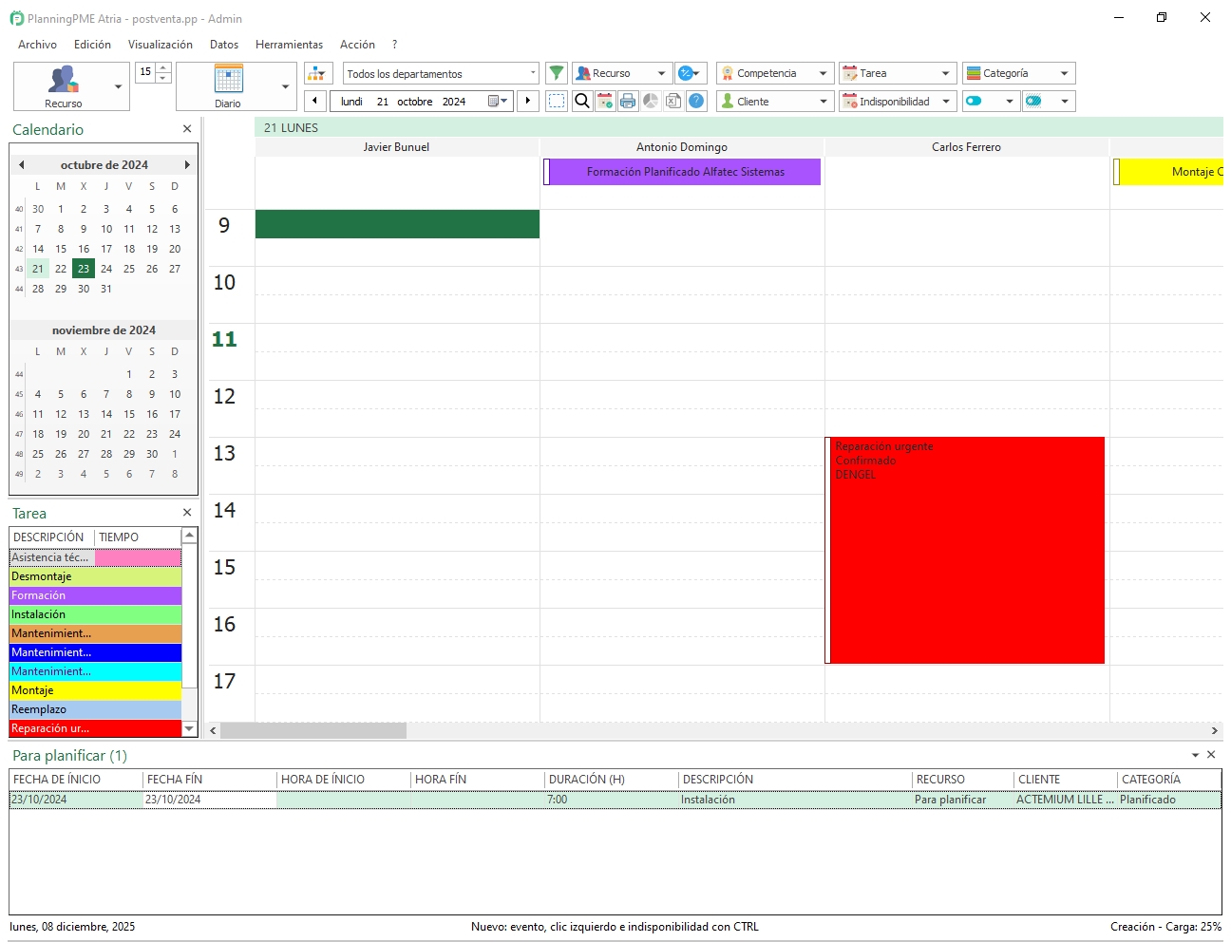The height and width of the screenshot is (942, 1231).
Task: Open statistics using the pie chart icon
Action: pyautogui.click(x=651, y=101)
